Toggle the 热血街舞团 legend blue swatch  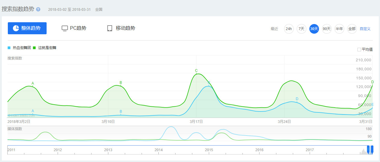click(x=9, y=48)
